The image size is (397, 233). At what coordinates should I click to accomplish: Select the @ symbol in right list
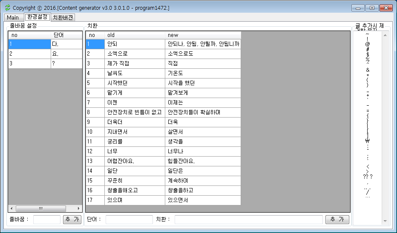pyautogui.click(x=368, y=44)
